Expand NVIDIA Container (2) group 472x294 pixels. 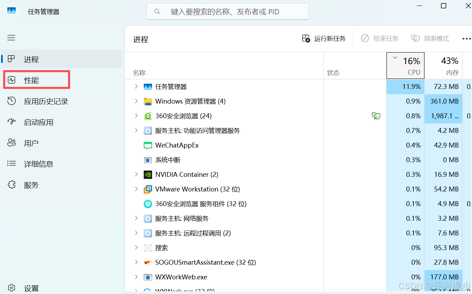(x=136, y=174)
